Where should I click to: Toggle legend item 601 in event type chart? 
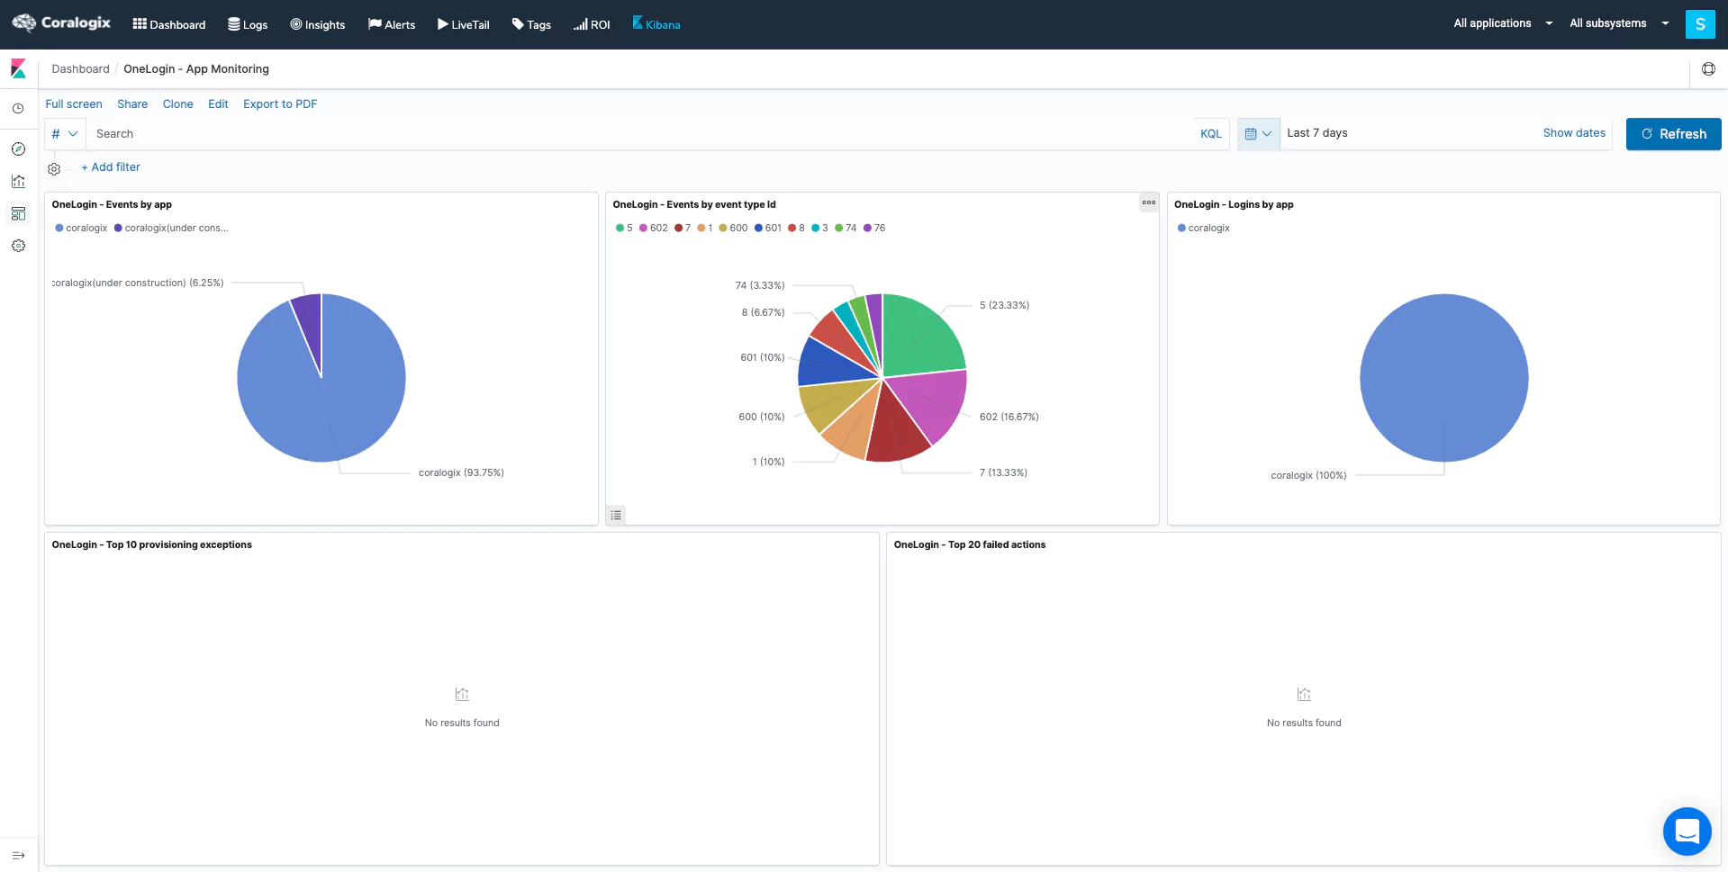pyautogui.click(x=768, y=229)
